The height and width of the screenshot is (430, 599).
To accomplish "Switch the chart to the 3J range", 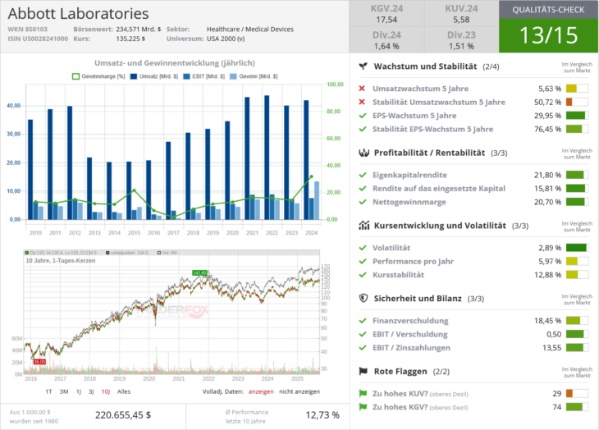I will coord(91,391).
